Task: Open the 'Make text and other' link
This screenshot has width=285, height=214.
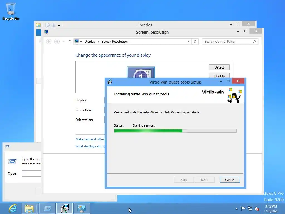Action: (x=90, y=139)
